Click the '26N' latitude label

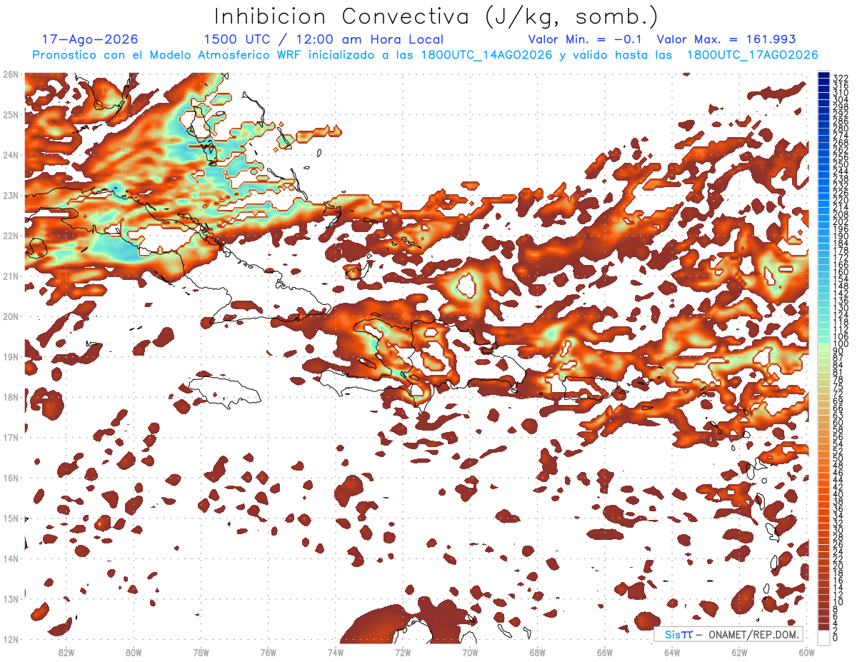pyautogui.click(x=10, y=74)
